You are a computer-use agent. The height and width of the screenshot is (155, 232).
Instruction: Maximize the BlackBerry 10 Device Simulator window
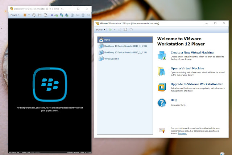(x=78, y=9)
